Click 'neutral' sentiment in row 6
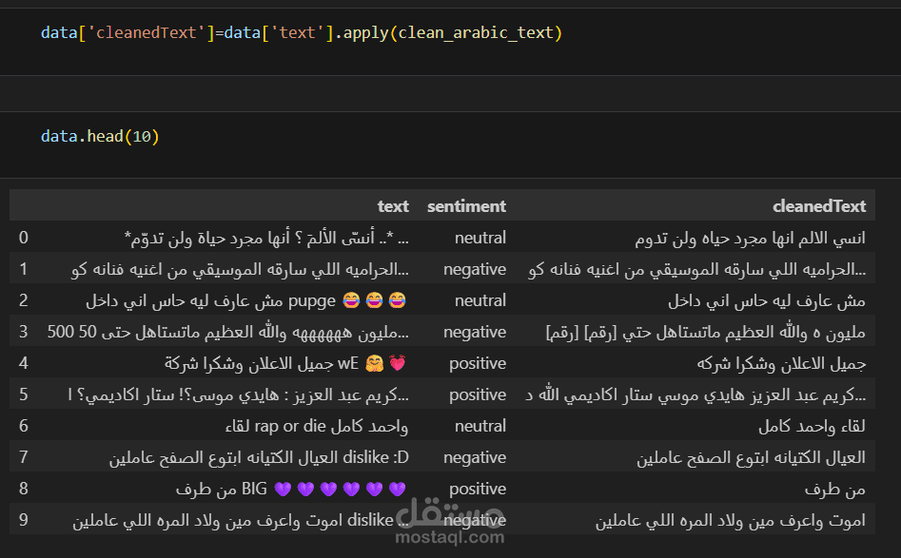 tap(480, 425)
